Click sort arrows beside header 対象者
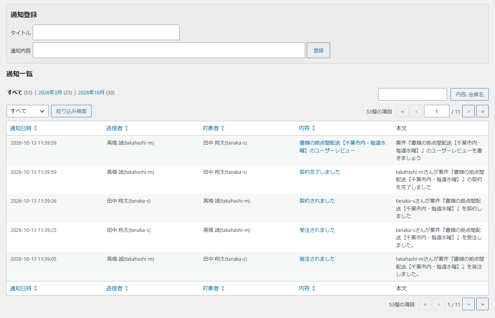This screenshot has width=495, height=318. pyautogui.click(x=223, y=128)
